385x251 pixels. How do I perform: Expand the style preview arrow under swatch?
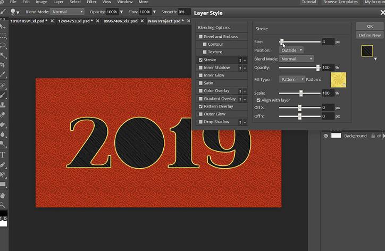tap(375, 59)
